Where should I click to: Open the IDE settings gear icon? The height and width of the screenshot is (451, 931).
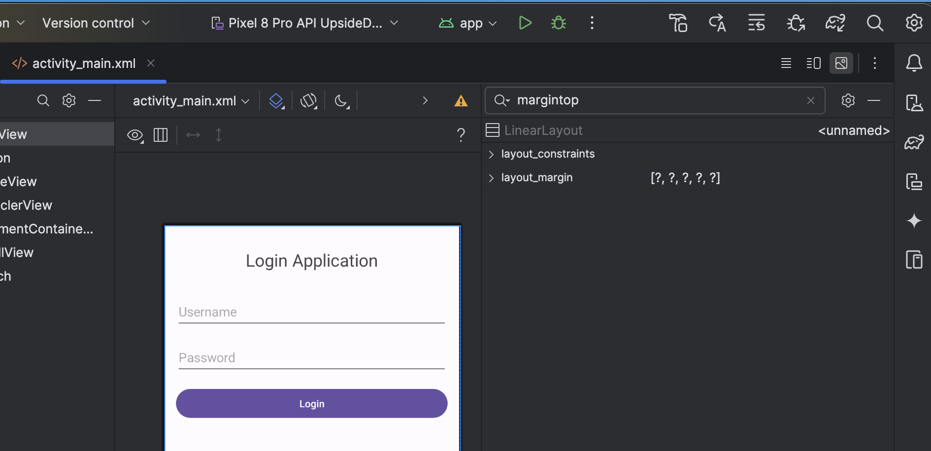coord(914,23)
